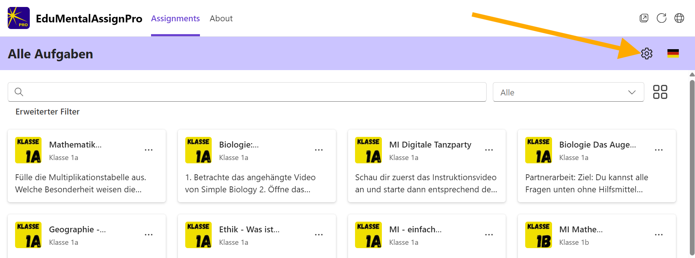Open more options for Biologie Das Auge
Image resolution: width=695 pixels, height=258 pixels.
point(659,150)
